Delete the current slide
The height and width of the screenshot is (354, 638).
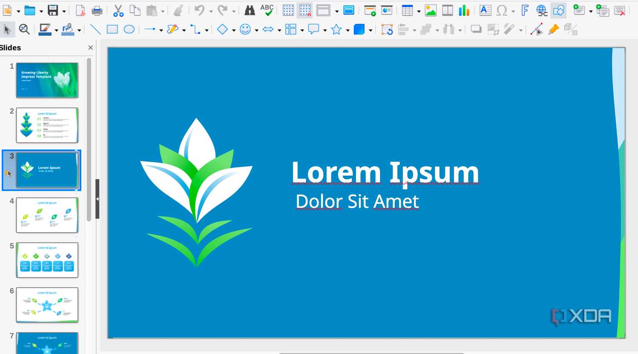tap(620, 10)
